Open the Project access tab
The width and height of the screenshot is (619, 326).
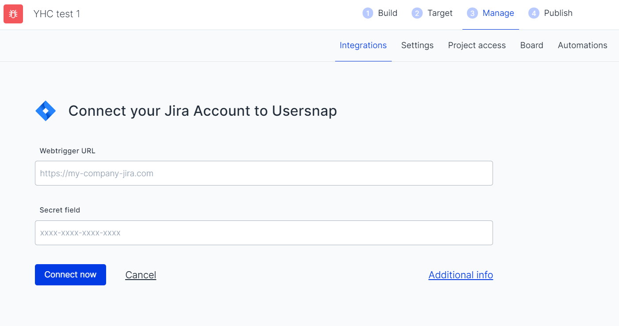(477, 45)
